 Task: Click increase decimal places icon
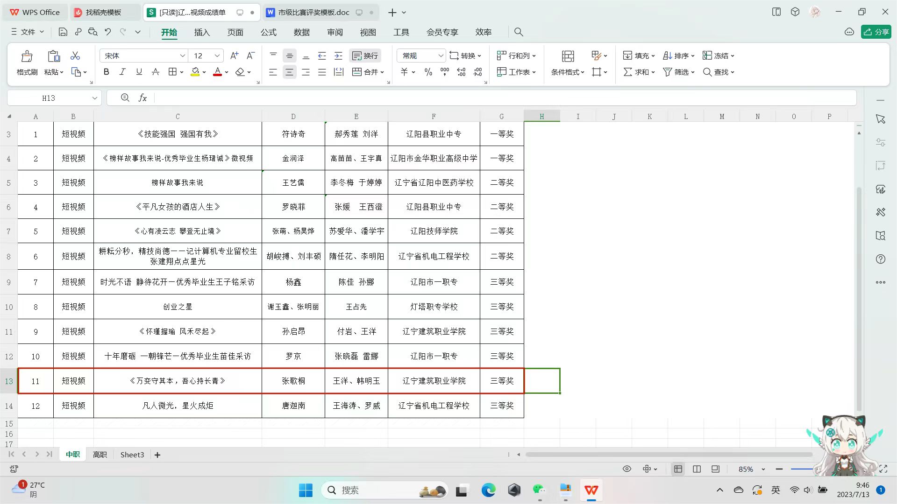pyautogui.click(x=461, y=72)
